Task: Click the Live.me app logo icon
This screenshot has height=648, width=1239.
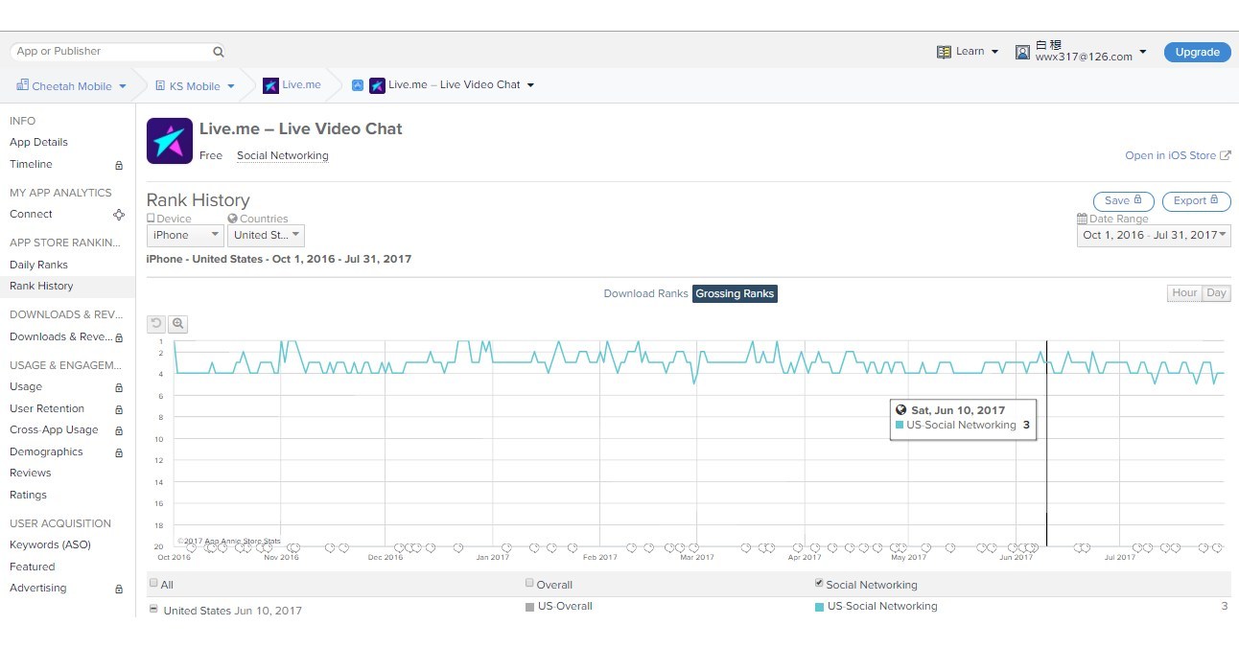Action: click(170, 141)
